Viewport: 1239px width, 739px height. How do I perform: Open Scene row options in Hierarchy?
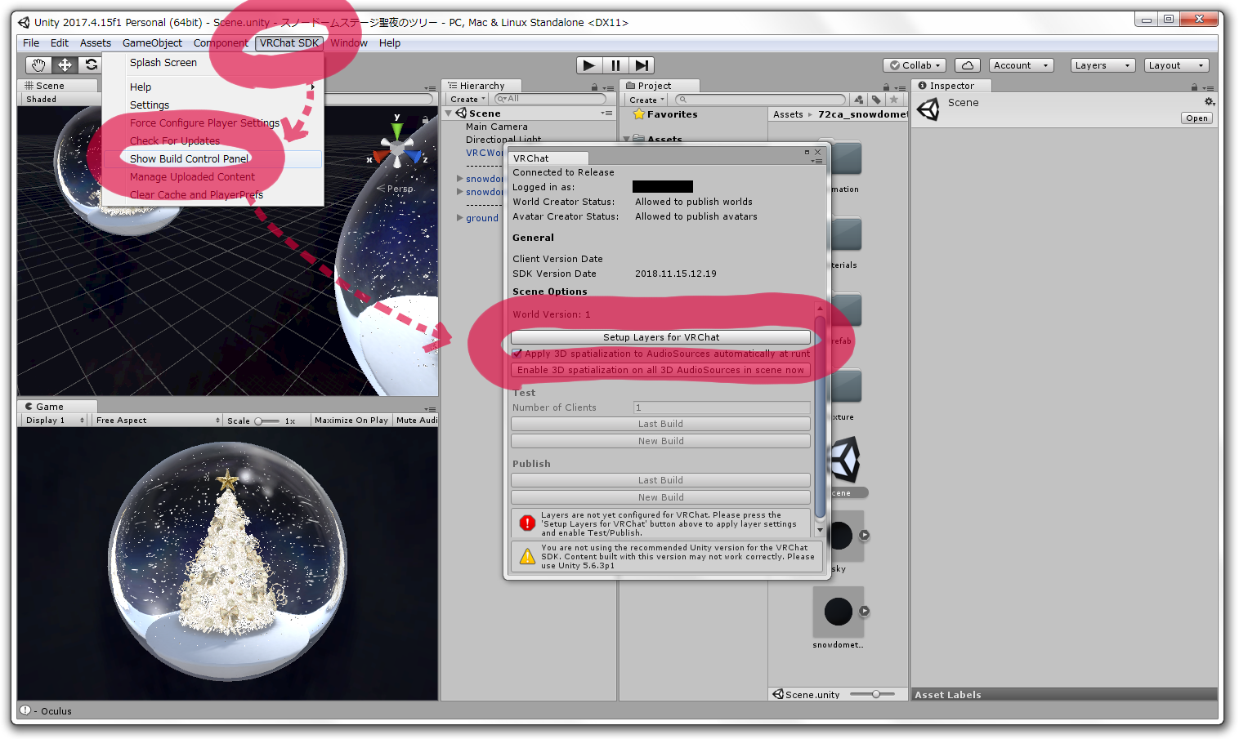tap(606, 114)
